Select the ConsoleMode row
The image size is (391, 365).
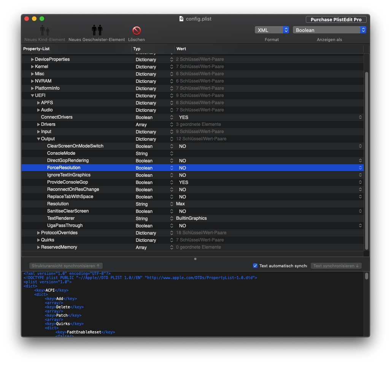click(x=192, y=153)
